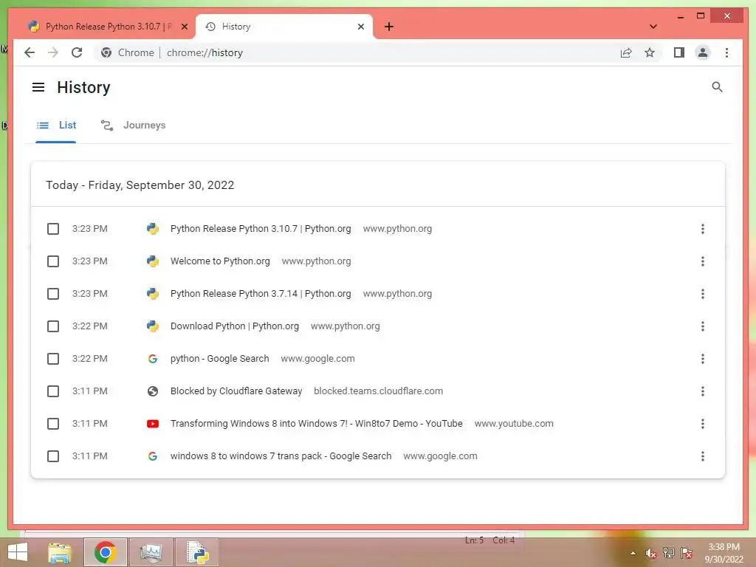Open History hamburger menu

point(38,87)
